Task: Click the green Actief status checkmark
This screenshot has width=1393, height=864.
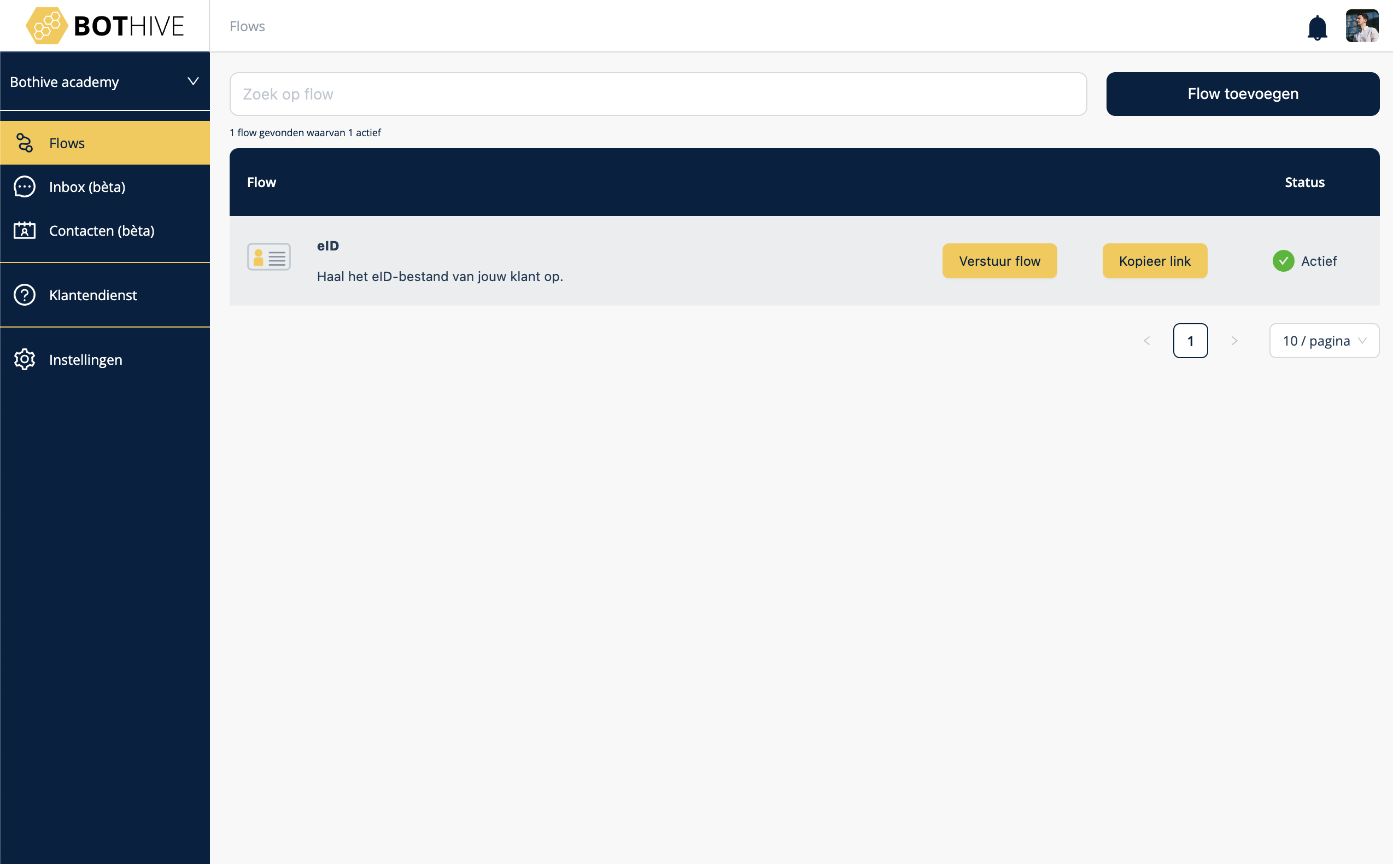Action: click(1283, 261)
